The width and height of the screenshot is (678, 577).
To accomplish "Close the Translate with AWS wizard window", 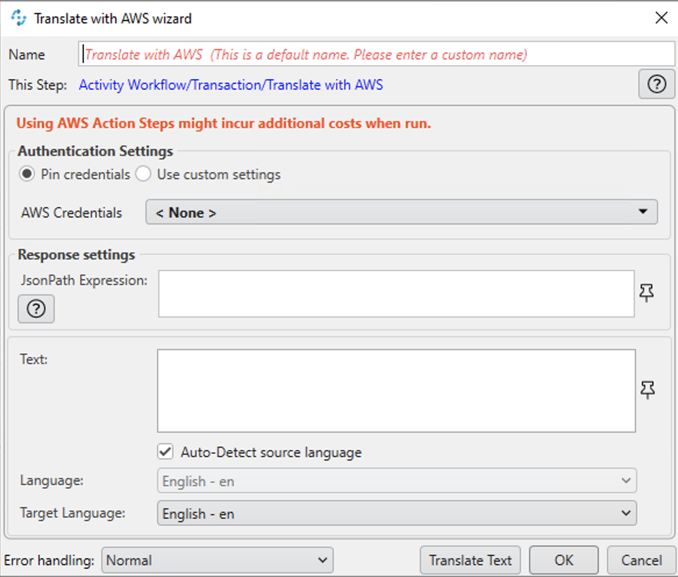I will (x=661, y=18).
